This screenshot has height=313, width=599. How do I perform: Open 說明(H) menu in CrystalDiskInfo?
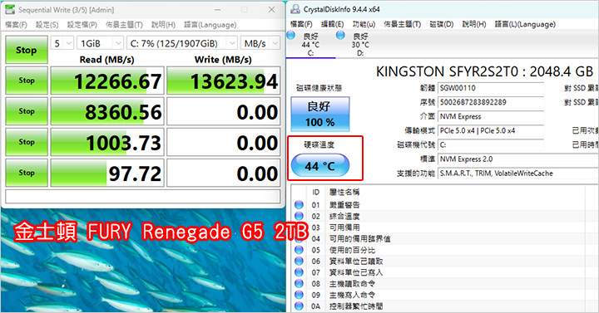[474, 24]
